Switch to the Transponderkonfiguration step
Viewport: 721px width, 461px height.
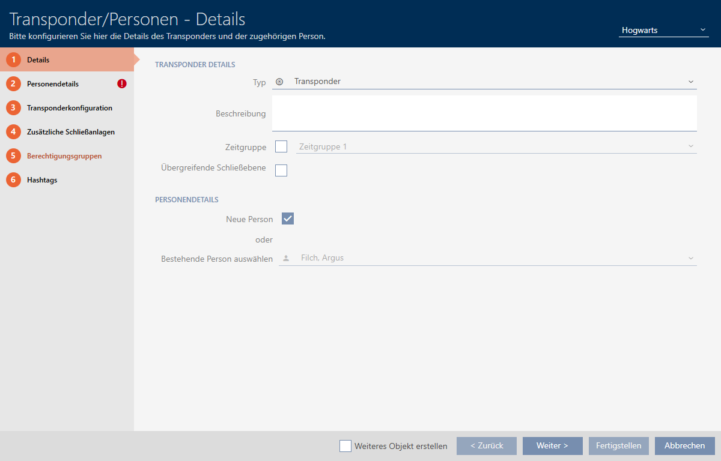(x=70, y=108)
